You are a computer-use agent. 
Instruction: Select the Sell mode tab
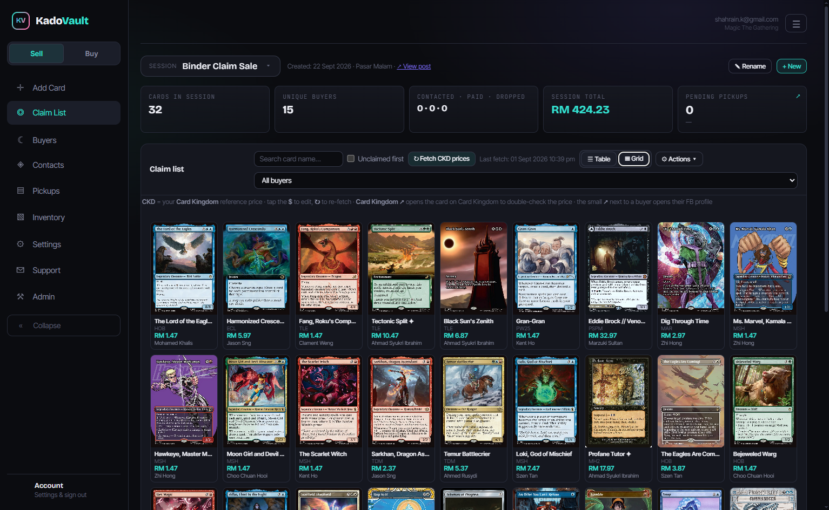[x=36, y=53]
